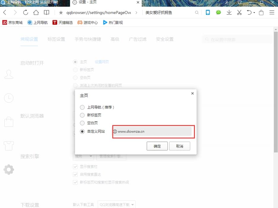This screenshot has height=208, width=278.
Task: Open the QQ browser download manager icon
Action: [229, 12]
